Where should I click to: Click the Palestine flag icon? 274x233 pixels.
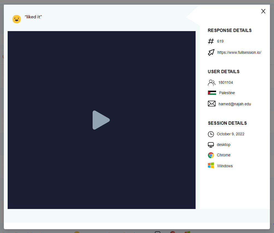pos(212,93)
